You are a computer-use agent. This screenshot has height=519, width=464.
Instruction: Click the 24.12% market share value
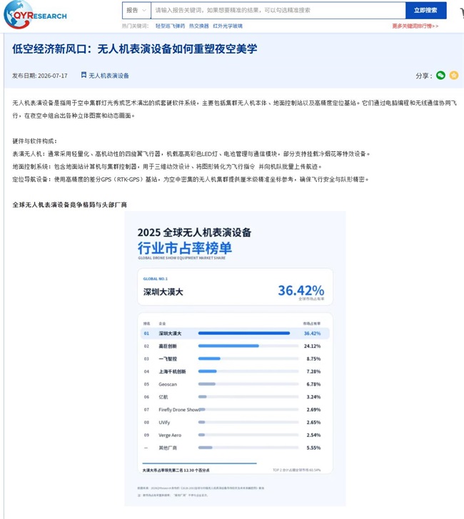point(312,346)
